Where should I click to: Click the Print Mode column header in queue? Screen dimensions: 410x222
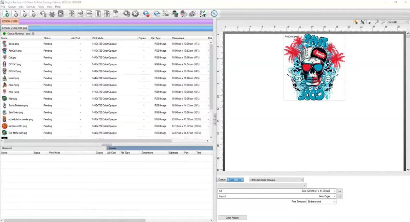pyautogui.click(x=114, y=38)
